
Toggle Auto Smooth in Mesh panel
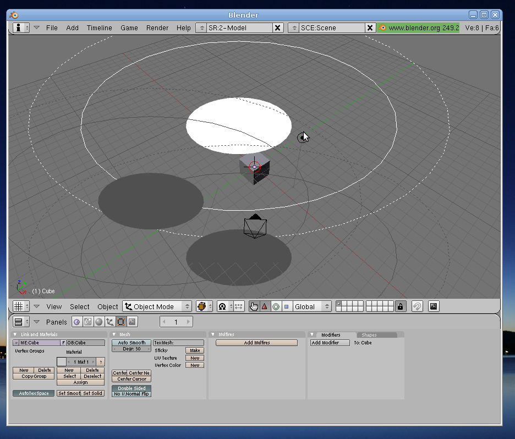coord(132,343)
